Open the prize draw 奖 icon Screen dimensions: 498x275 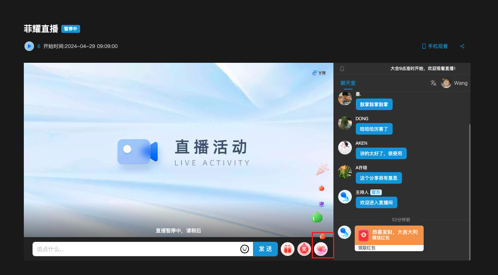[304, 249]
